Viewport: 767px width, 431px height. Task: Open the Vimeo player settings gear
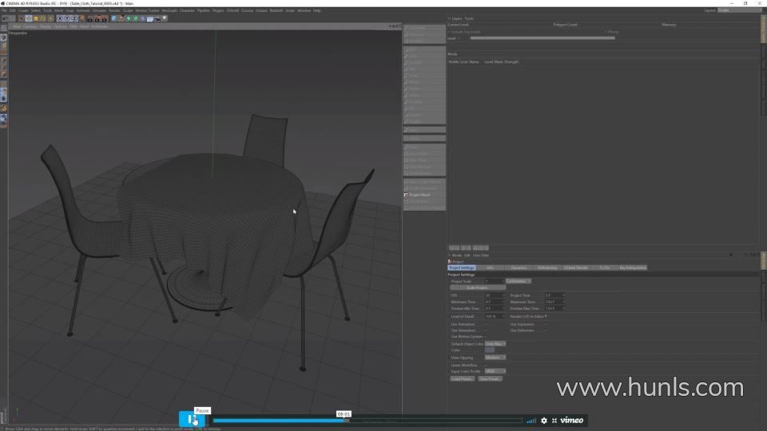click(544, 421)
